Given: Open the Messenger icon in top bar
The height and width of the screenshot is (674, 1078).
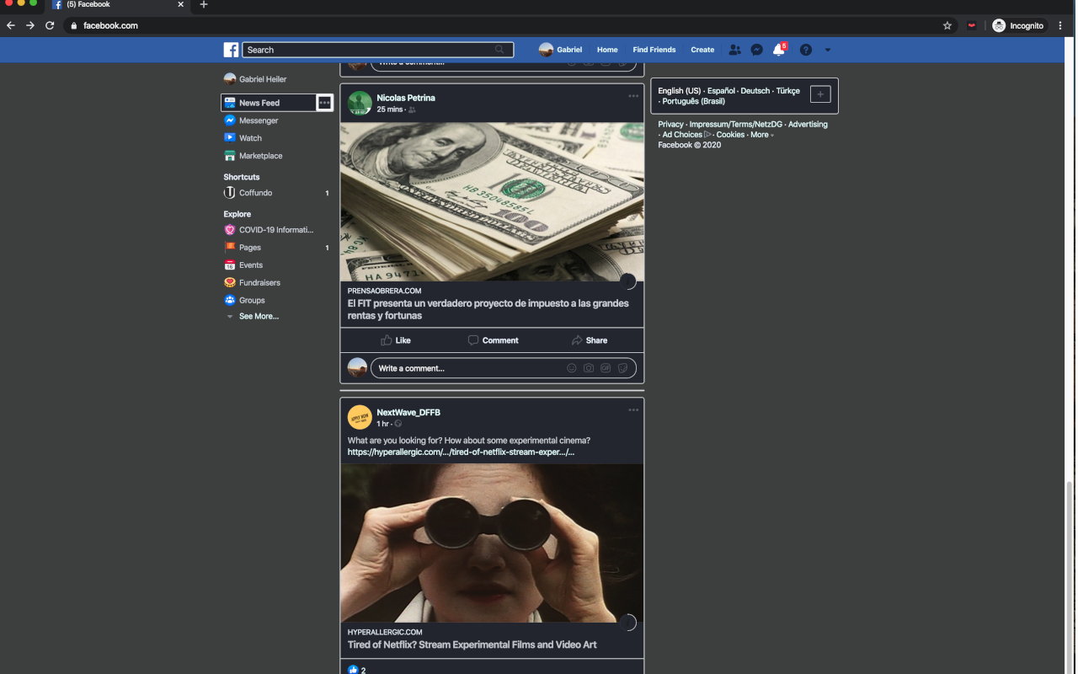Looking at the screenshot, I should (757, 50).
